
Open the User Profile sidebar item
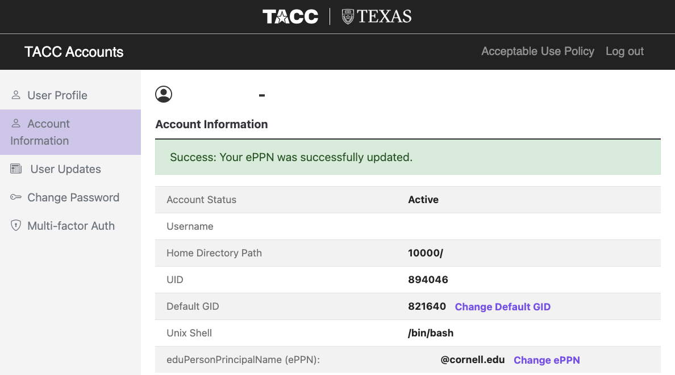[x=57, y=95]
